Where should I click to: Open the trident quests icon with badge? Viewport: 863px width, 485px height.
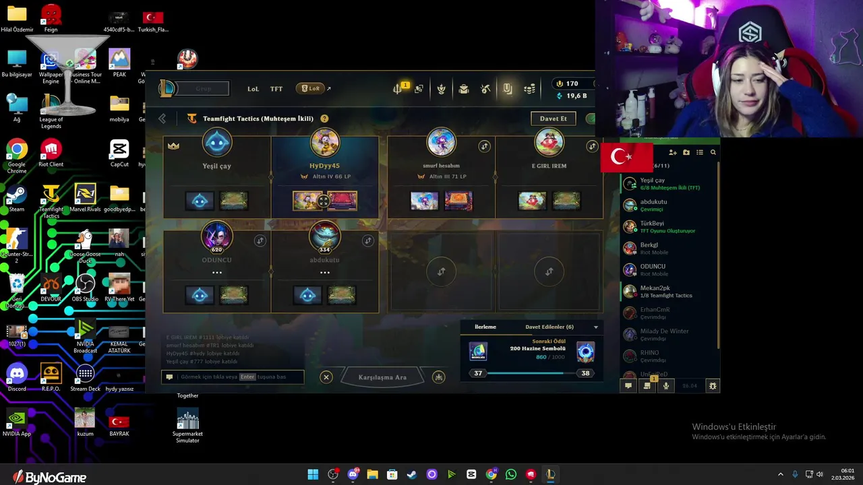click(x=399, y=88)
